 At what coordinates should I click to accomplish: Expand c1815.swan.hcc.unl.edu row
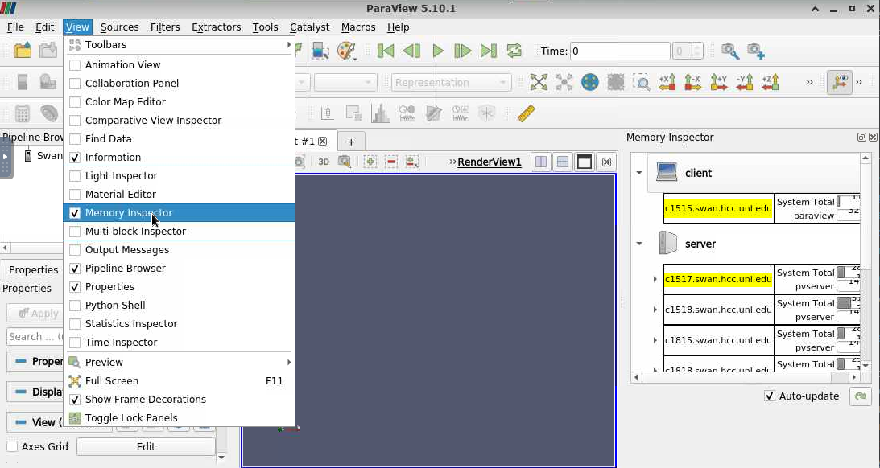[655, 340]
